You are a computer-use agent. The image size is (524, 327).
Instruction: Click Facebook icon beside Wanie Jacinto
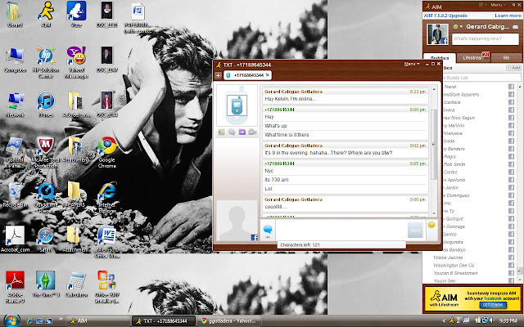(x=511, y=258)
